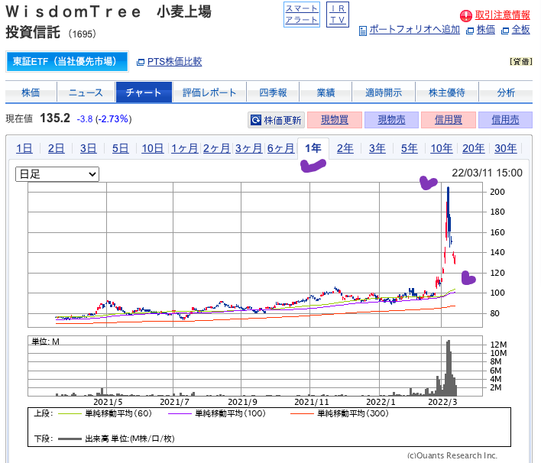Open the 株価 popup link at top right
541x463 pixels.
pos(485,30)
